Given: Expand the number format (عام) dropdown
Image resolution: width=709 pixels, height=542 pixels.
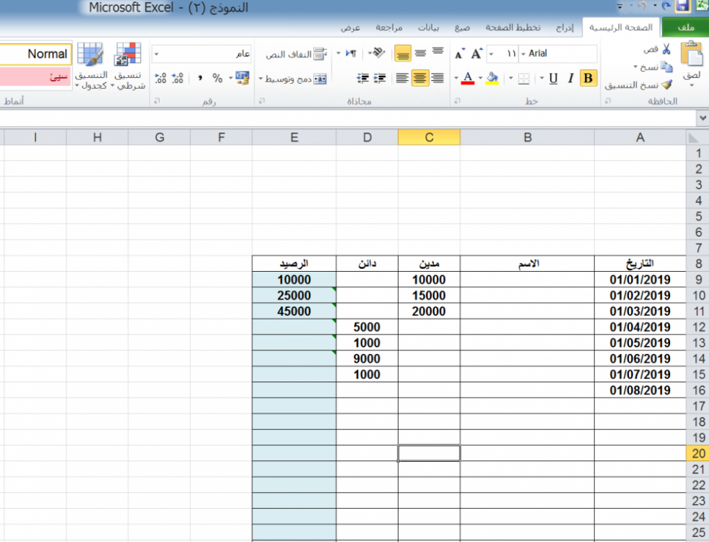Looking at the screenshot, I should click(157, 54).
